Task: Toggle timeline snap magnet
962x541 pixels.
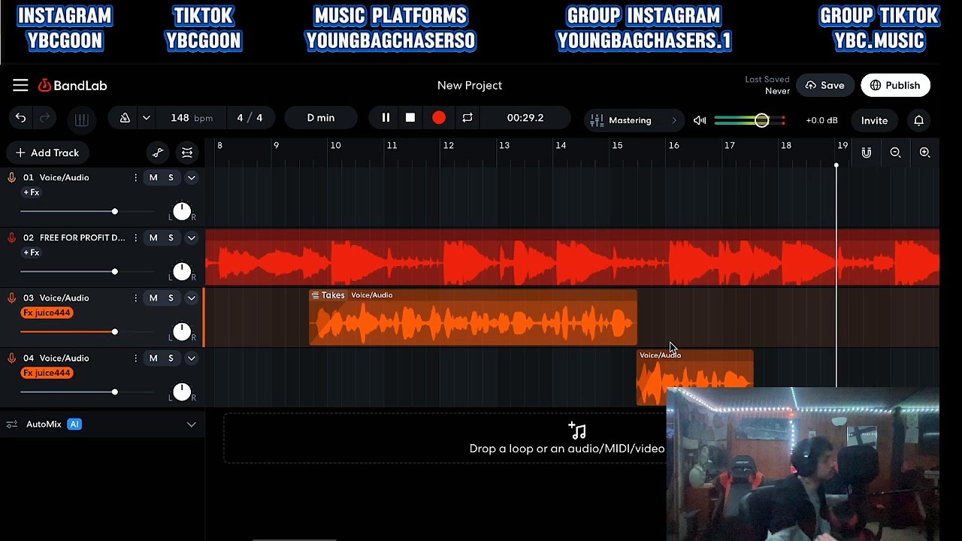Action: pos(867,153)
